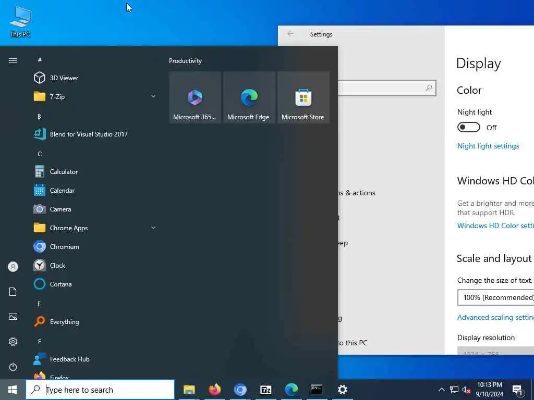Viewport: 534px width, 400px height.
Task: Click the B letter header in app list
Action: click(39, 116)
